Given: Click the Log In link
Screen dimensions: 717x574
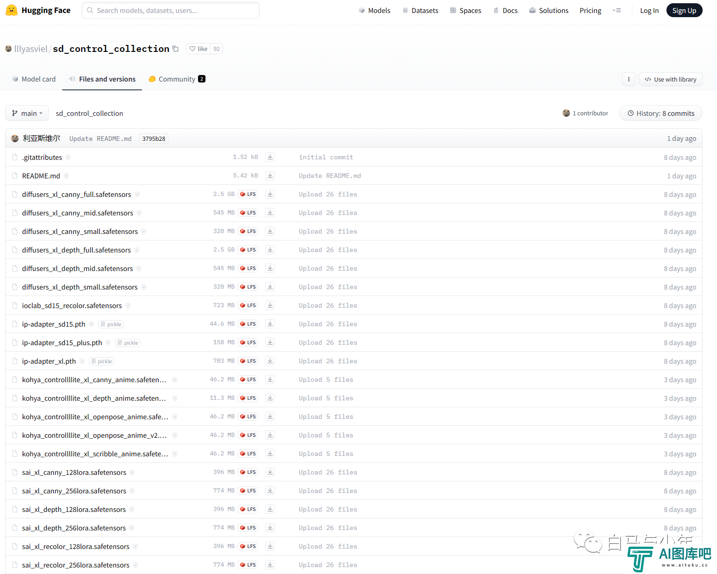Looking at the screenshot, I should [649, 10].
